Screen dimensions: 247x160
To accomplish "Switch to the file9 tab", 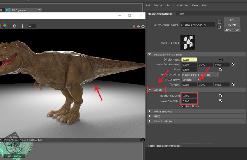I will [181, 14].
